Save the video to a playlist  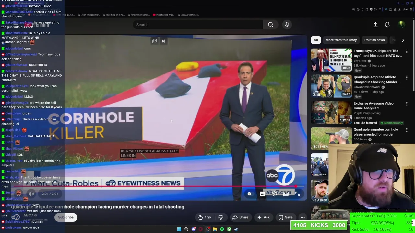(285, 217)
